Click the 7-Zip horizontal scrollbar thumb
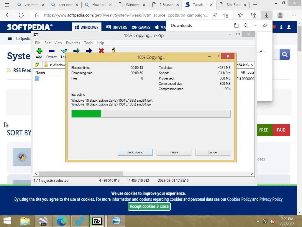 click(81, 174)
